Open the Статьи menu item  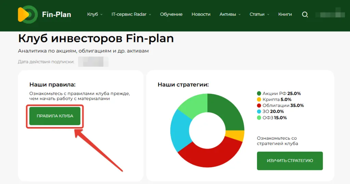(257, 14)
